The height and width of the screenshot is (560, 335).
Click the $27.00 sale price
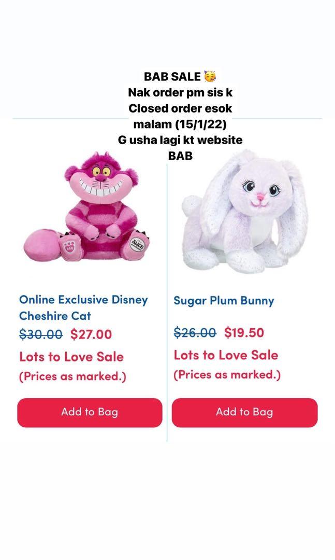click(91, 334)
